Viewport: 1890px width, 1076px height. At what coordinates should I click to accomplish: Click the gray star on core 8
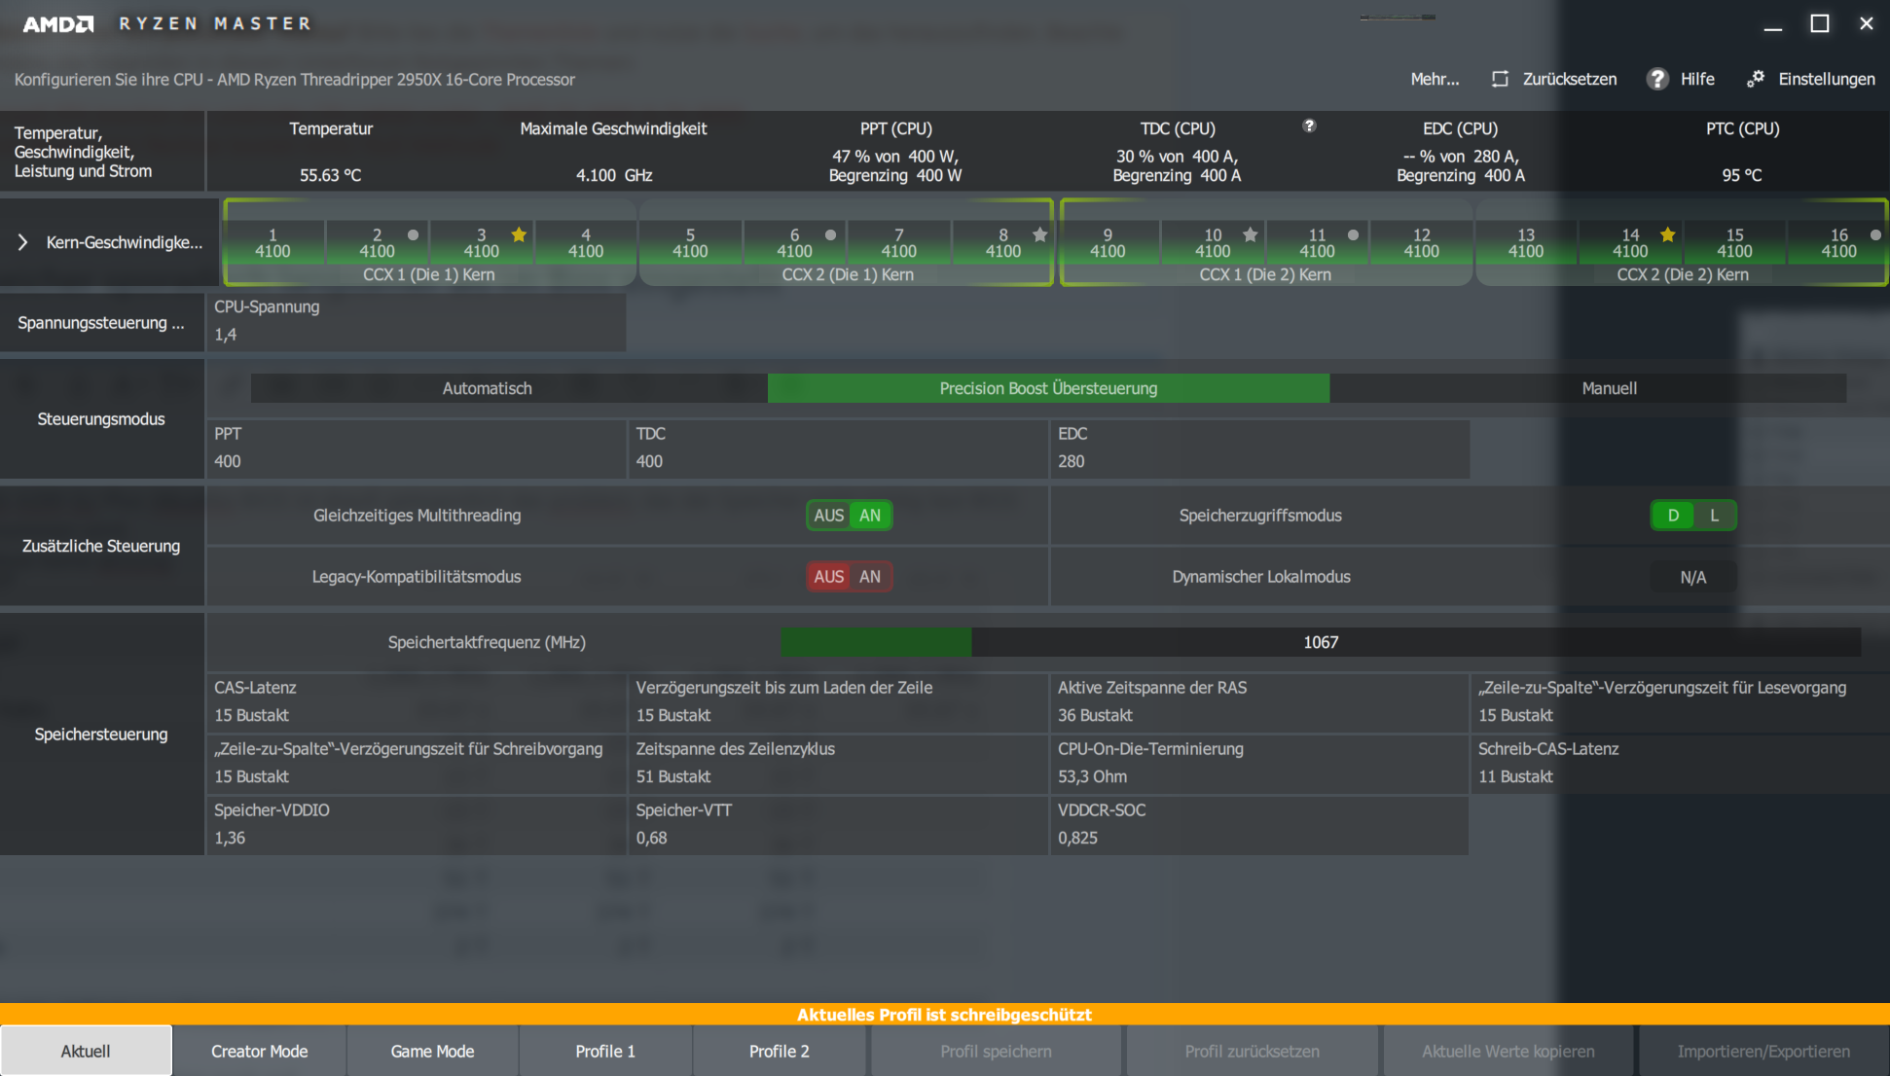[x=1039, y=234]
